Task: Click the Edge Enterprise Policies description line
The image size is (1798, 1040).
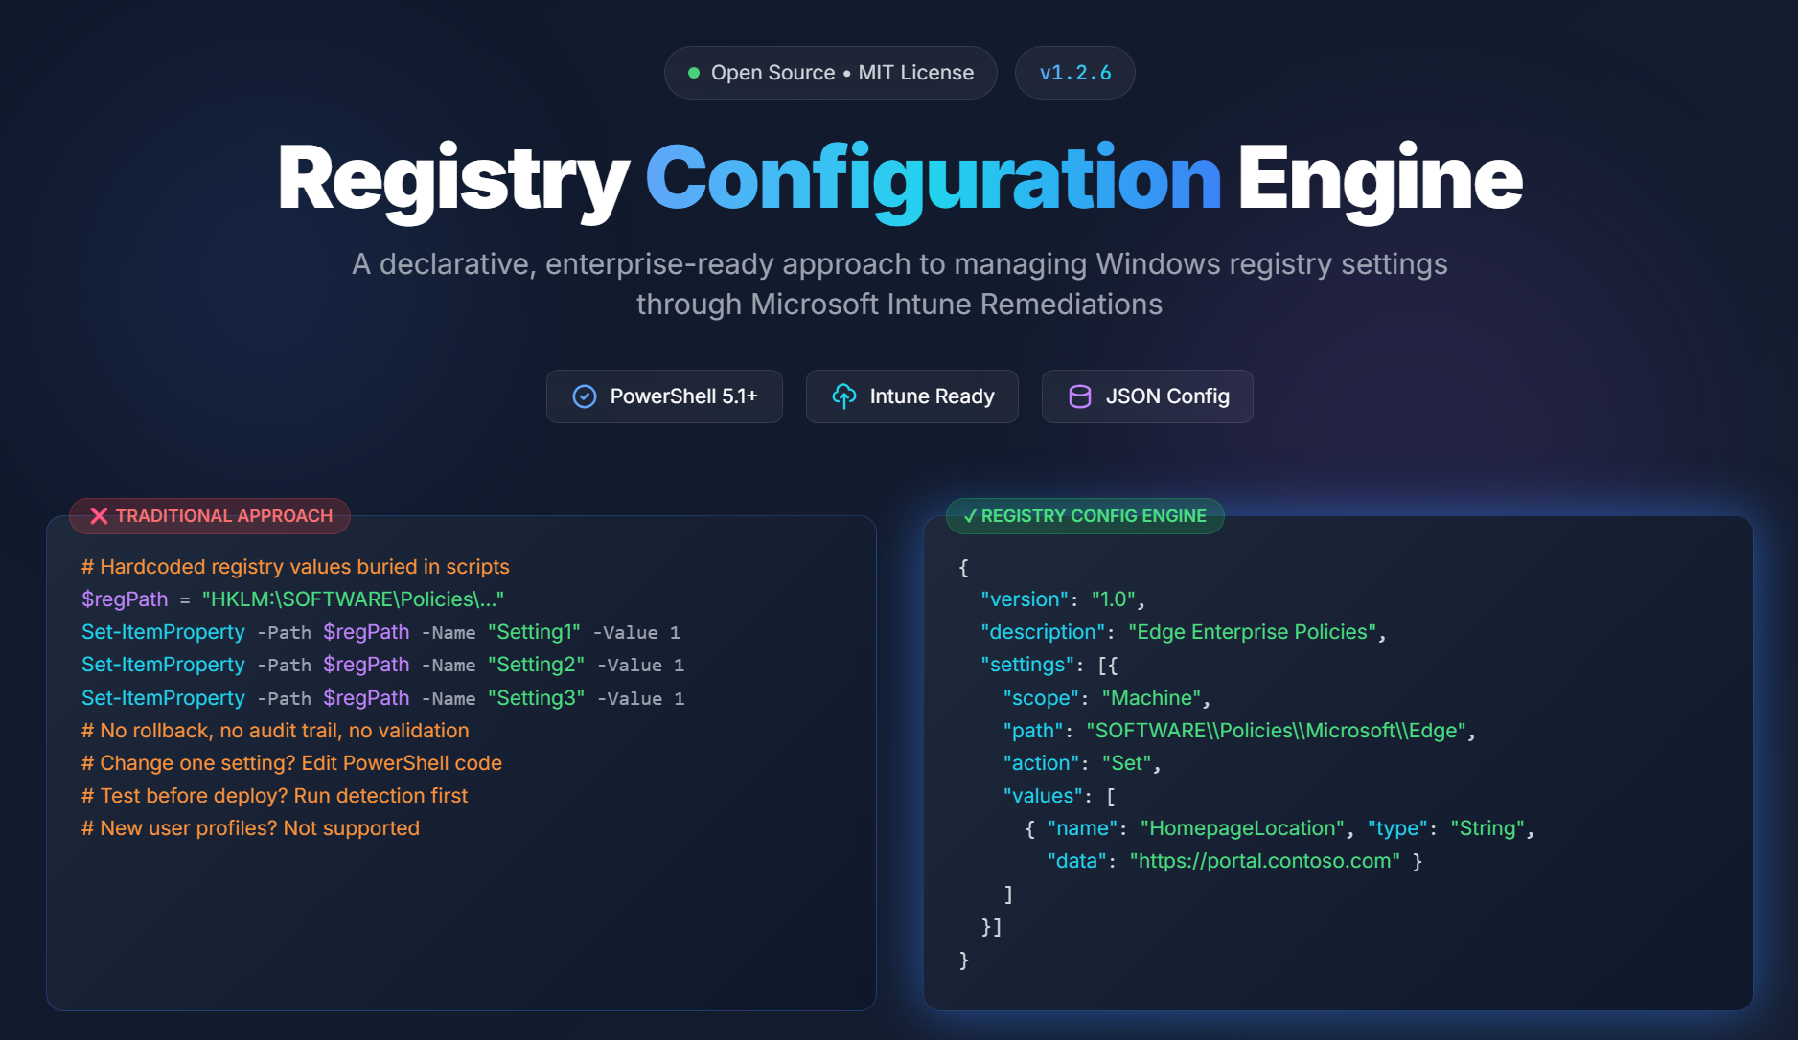Action: pos(1184,632)
